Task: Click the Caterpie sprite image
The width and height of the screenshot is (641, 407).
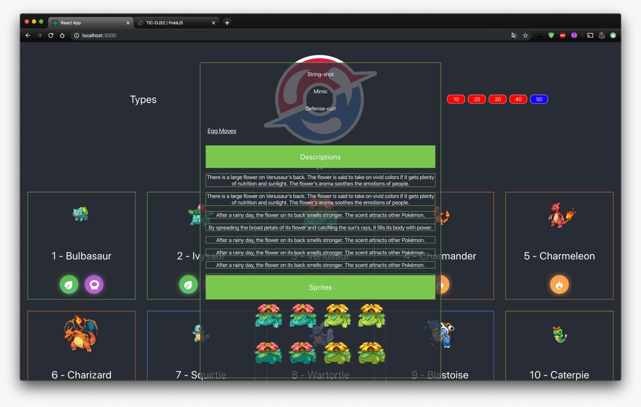Action: coord(560,335)
